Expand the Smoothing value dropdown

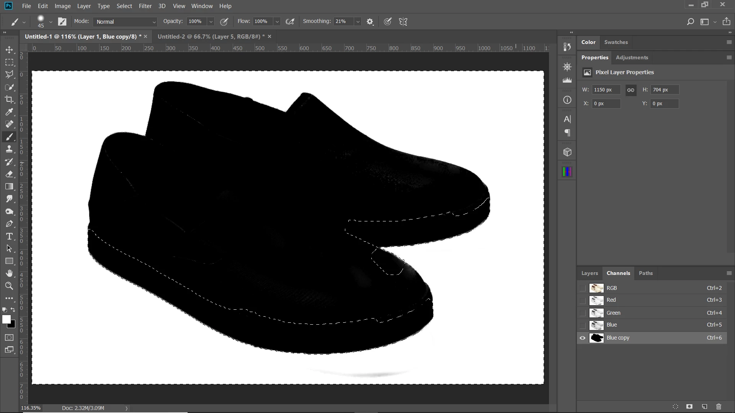(358, 22)
